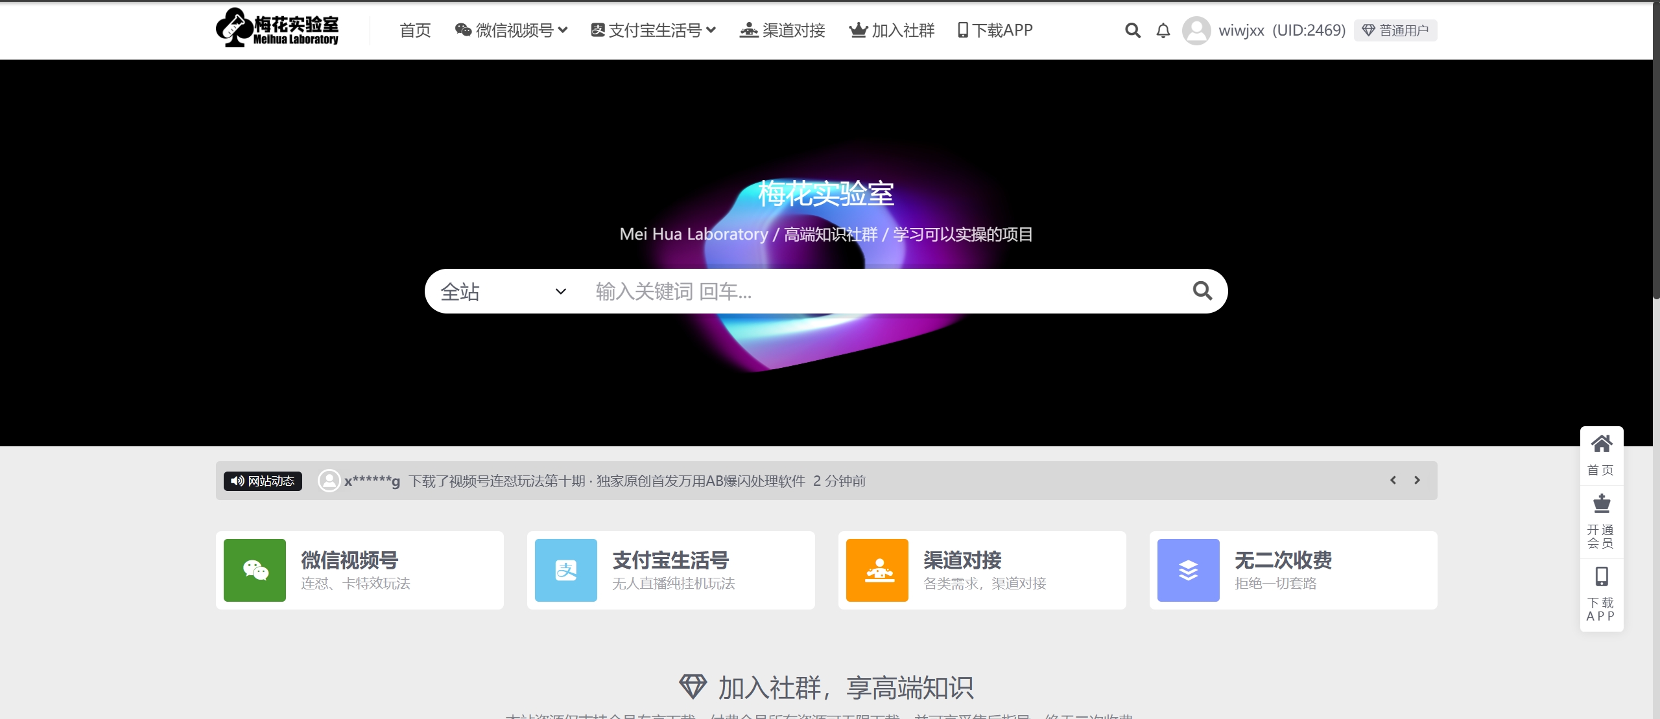Click the blue Alipay life account icon
The image size is (1660, 719).
[x=565, y=570]
